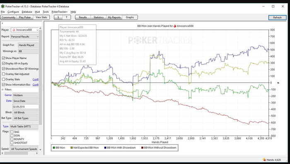Switch to the Statistics tab
Viewport: 290px width, 164px height.
[99, 17]
